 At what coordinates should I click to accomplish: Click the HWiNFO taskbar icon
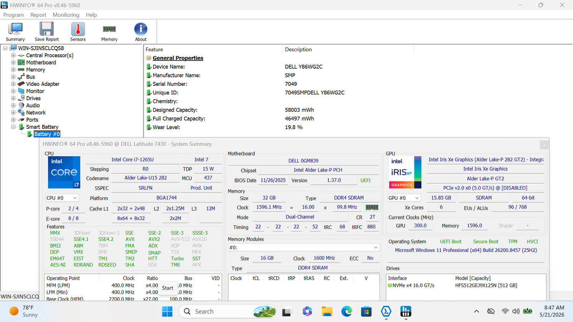point(406,312)
